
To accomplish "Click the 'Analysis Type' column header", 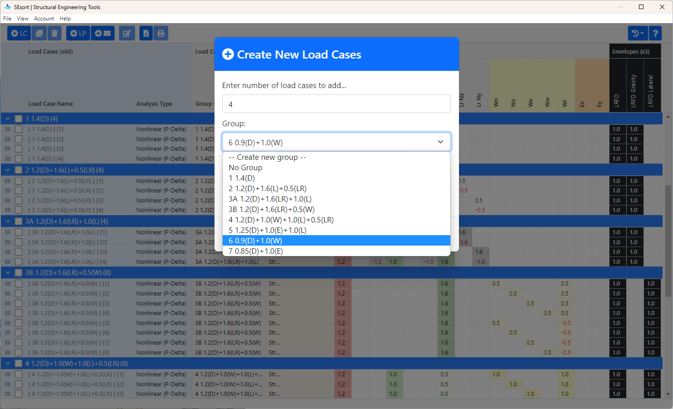I will 154,103.
